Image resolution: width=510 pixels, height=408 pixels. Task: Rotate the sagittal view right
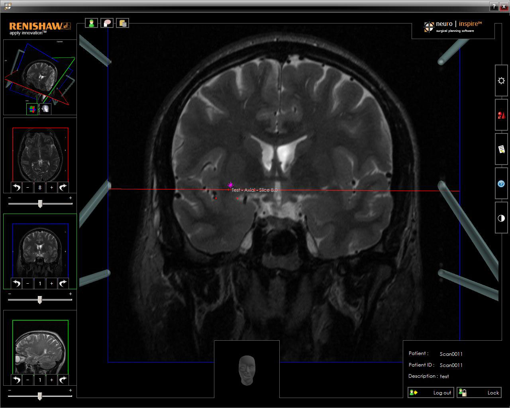click(x=63, y=380)
